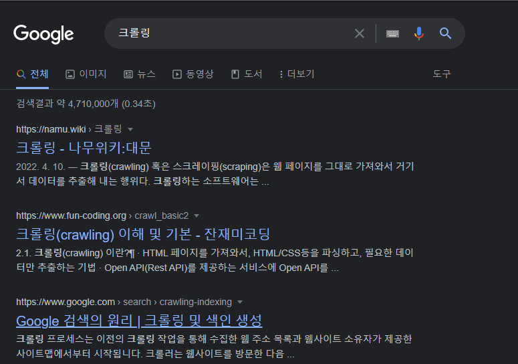The width and height of the screenshot is (518, 364).
Task: Click the 더보기 three-dot icon
Action: pos(281,74)
